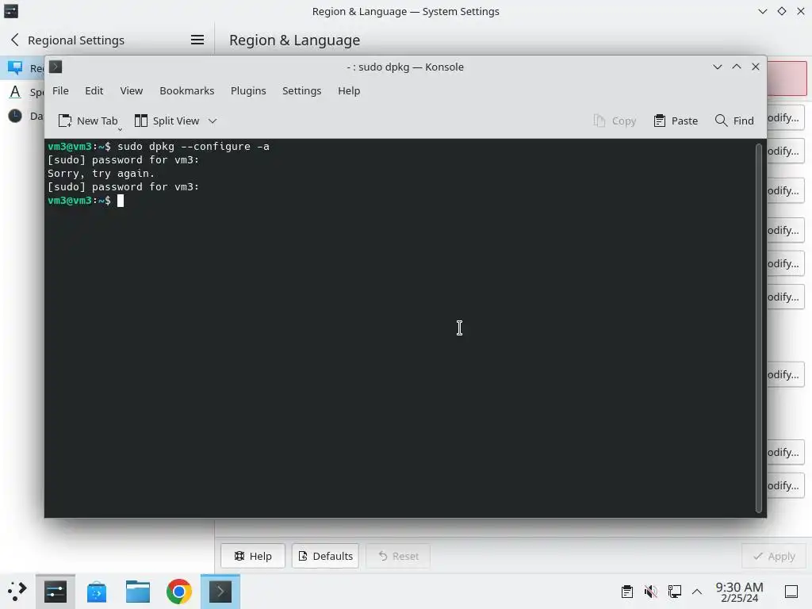The height and width of the screenshot is (609, 812).
Task: Close the Konsole window
Action: pos(756,67)
